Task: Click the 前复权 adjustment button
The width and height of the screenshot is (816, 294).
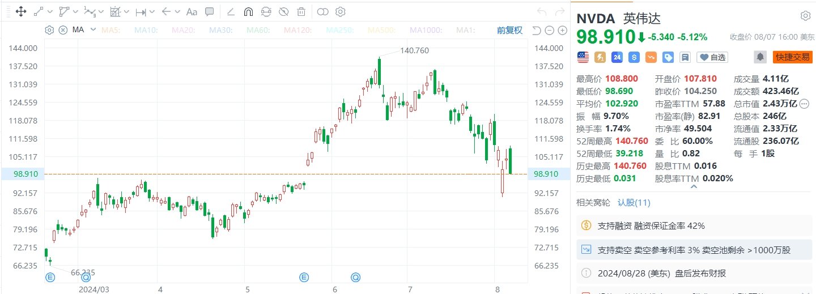Action: click(x=509, y=30)
